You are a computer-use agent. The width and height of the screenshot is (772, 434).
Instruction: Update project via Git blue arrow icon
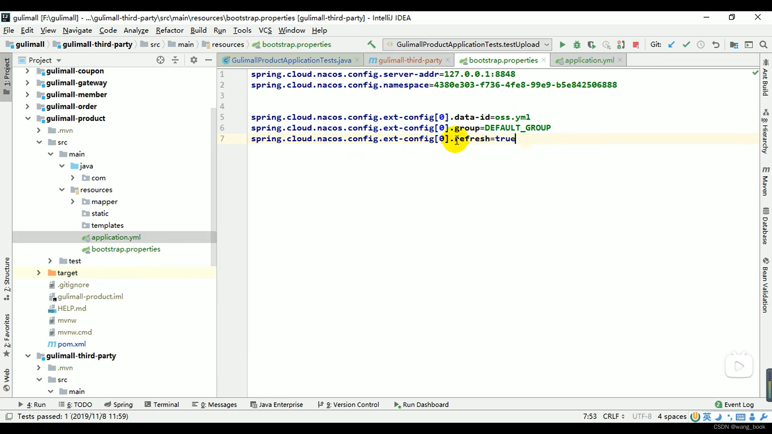pos(671,45)
